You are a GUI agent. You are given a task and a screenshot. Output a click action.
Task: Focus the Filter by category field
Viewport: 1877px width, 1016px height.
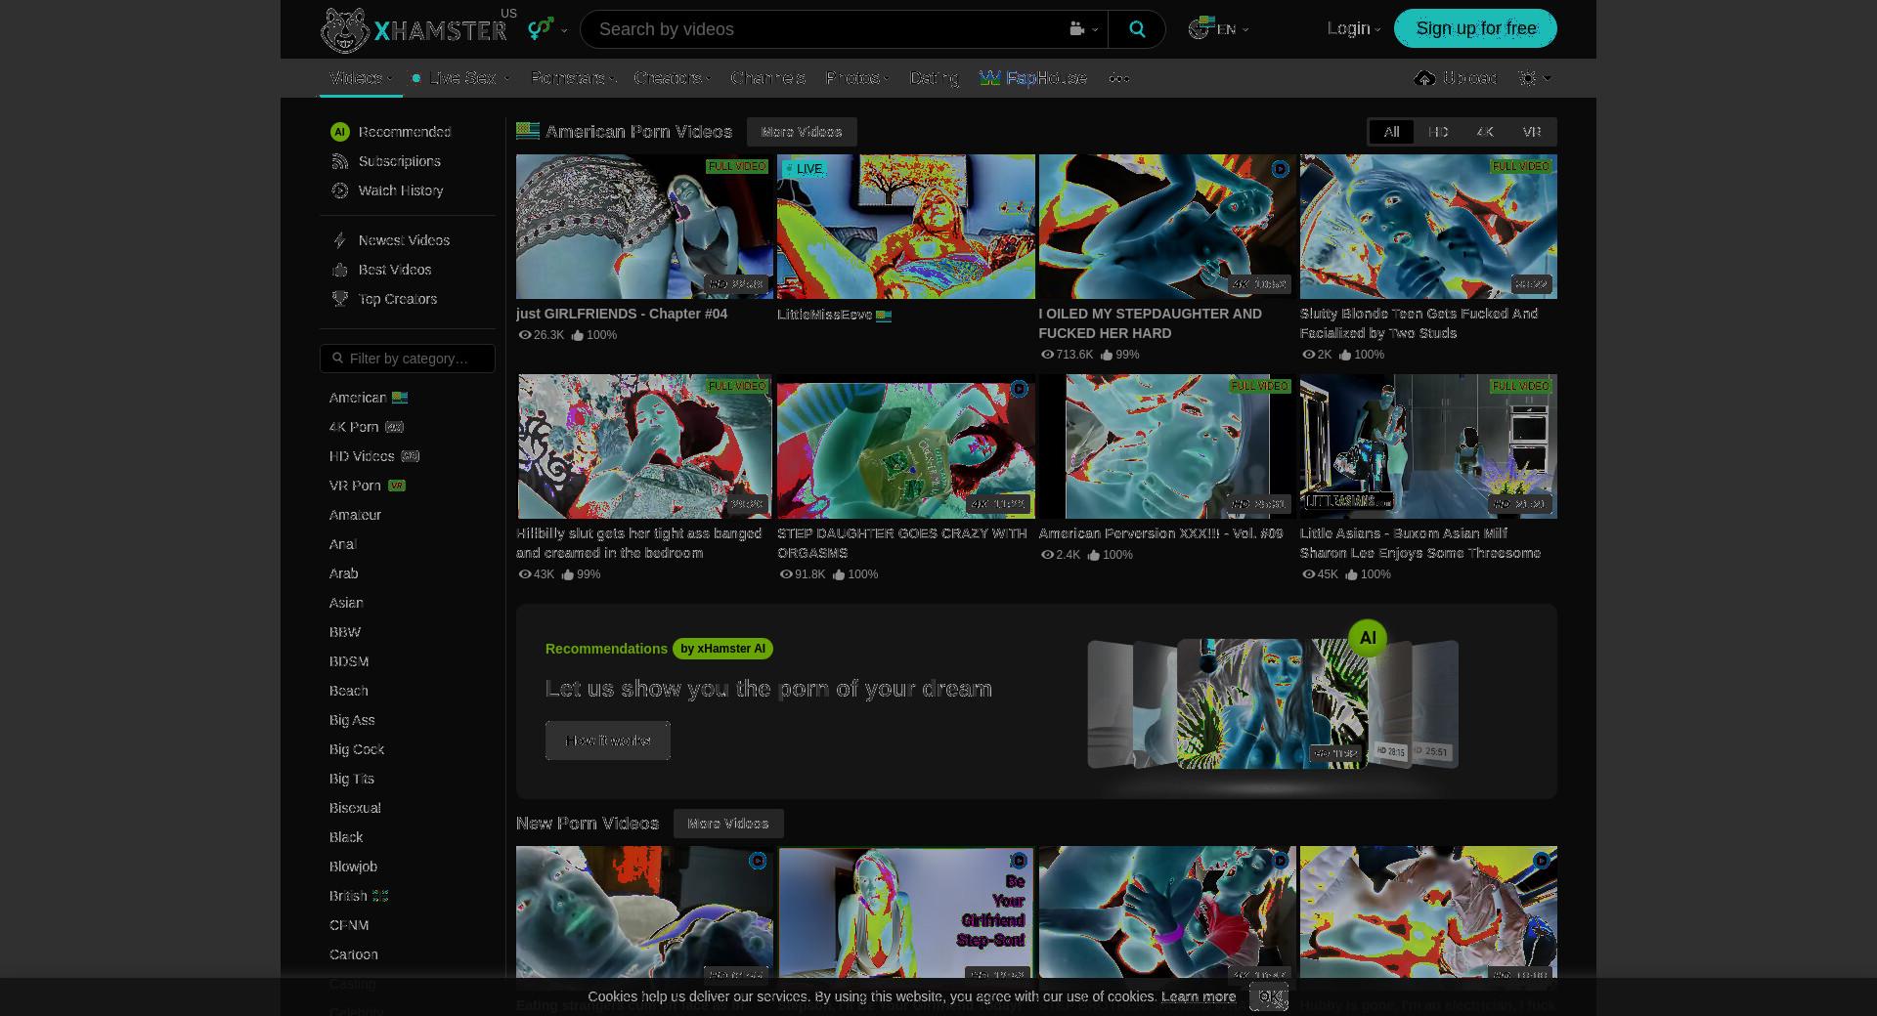[408, 359]
